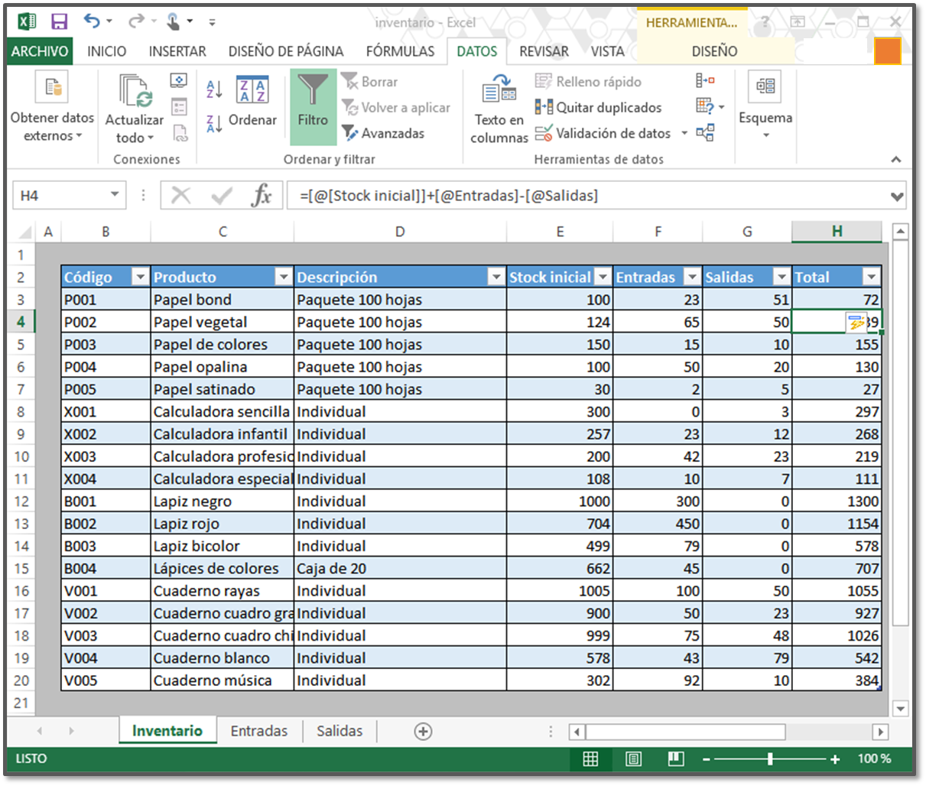Screen dimensions: 926x786
Task: Click the zoom slider handle
Action: pos(770,758)
